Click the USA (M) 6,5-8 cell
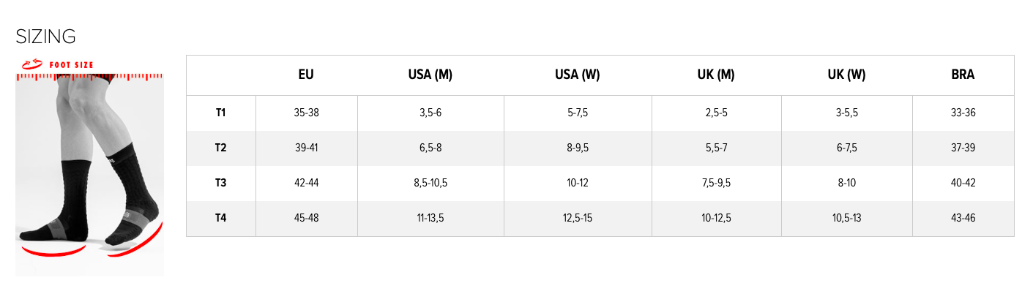Viewport: 1033px width, 302px height. (430, 148)
